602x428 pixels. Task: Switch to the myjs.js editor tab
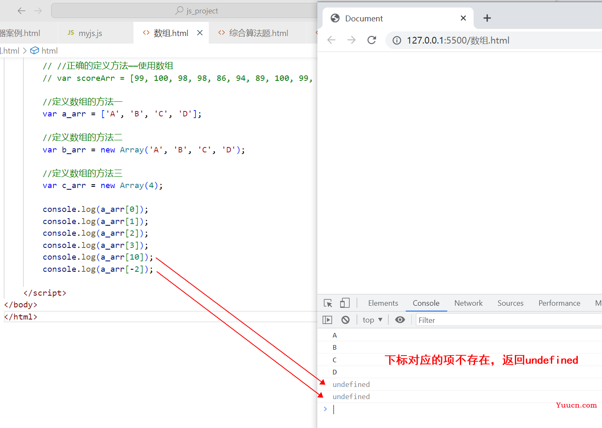(90, 33)
